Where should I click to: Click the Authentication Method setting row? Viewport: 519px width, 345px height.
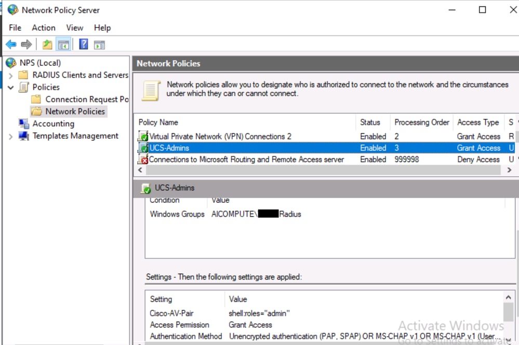click(x=324, y=336)
